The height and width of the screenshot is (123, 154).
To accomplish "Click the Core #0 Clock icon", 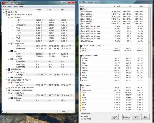I will 81,11.
